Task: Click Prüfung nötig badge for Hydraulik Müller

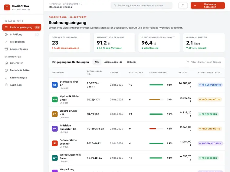Action: [210, 100]
